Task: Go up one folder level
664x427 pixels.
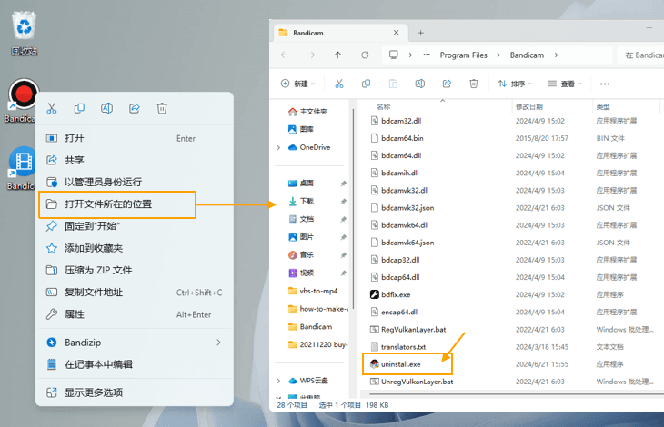Action: pyautogui.click(x=338, y=55)
